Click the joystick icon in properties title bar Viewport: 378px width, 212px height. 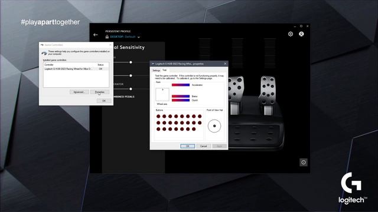point(153,64)
